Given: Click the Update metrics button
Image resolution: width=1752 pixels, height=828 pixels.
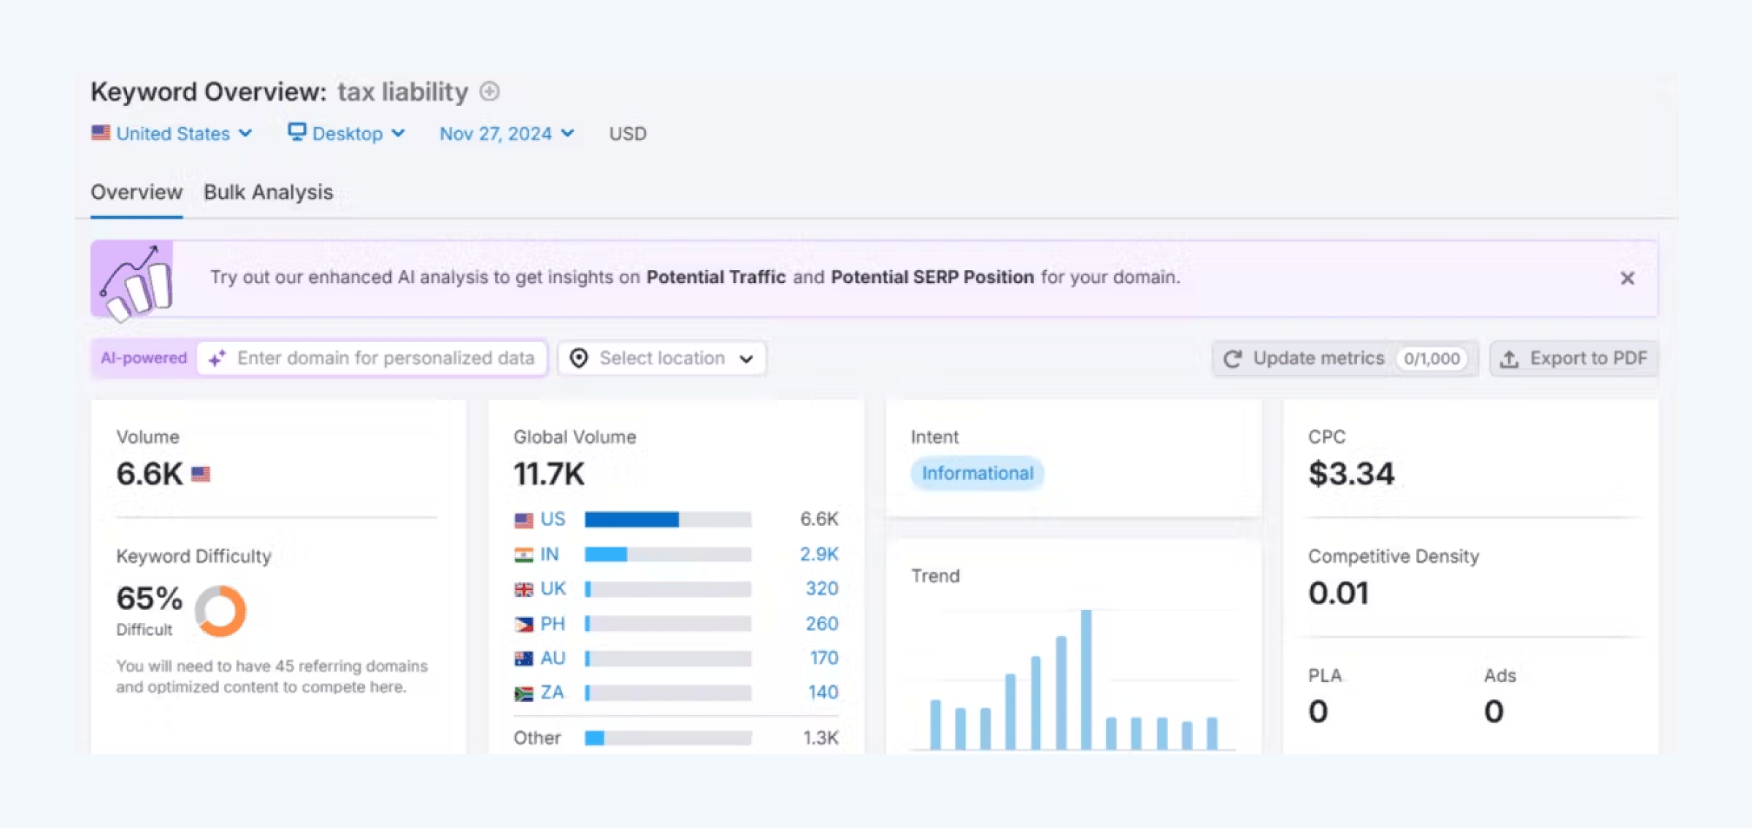Looking at the screenshot, I should tap(1345, 358).
